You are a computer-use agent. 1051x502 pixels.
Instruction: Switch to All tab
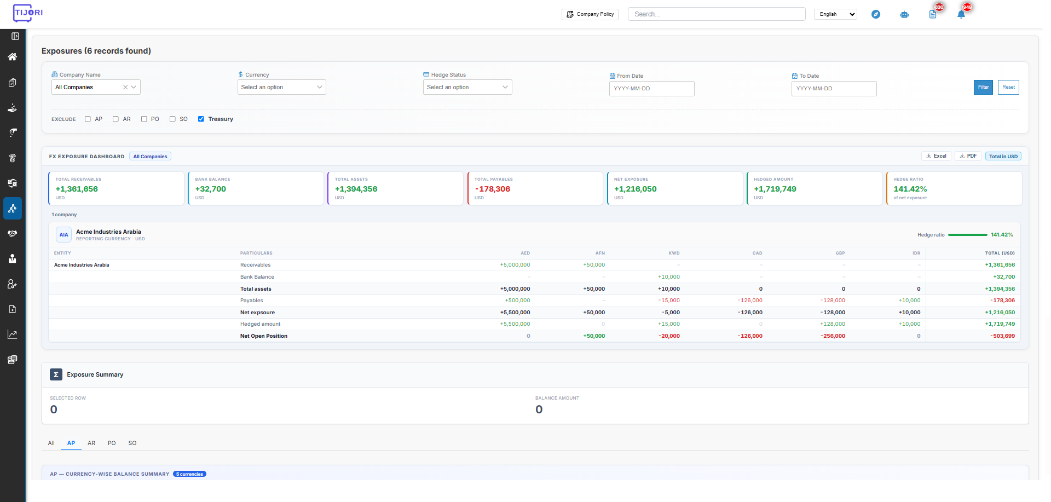pos(51,443)
